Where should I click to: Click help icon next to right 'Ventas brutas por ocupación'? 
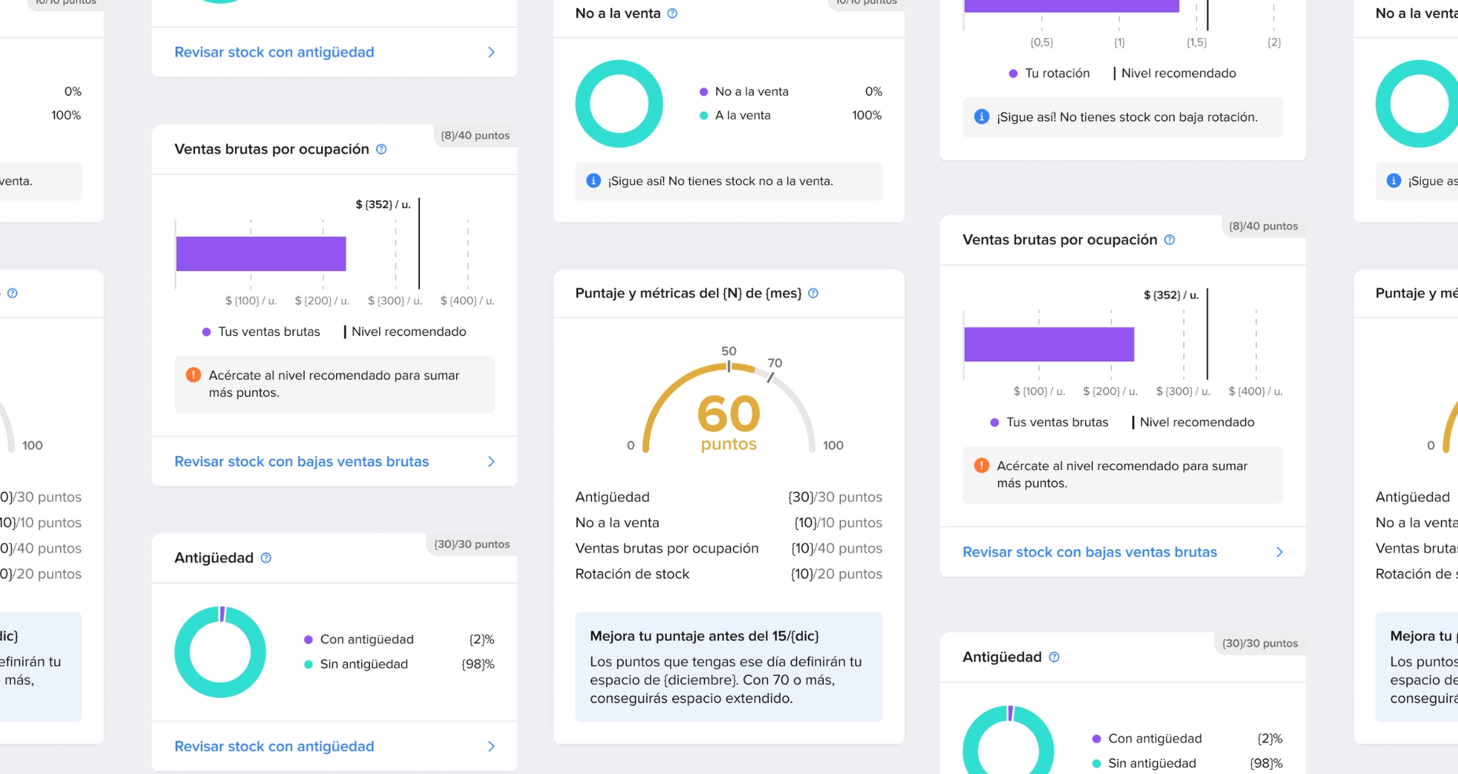tap(1169, 240)
